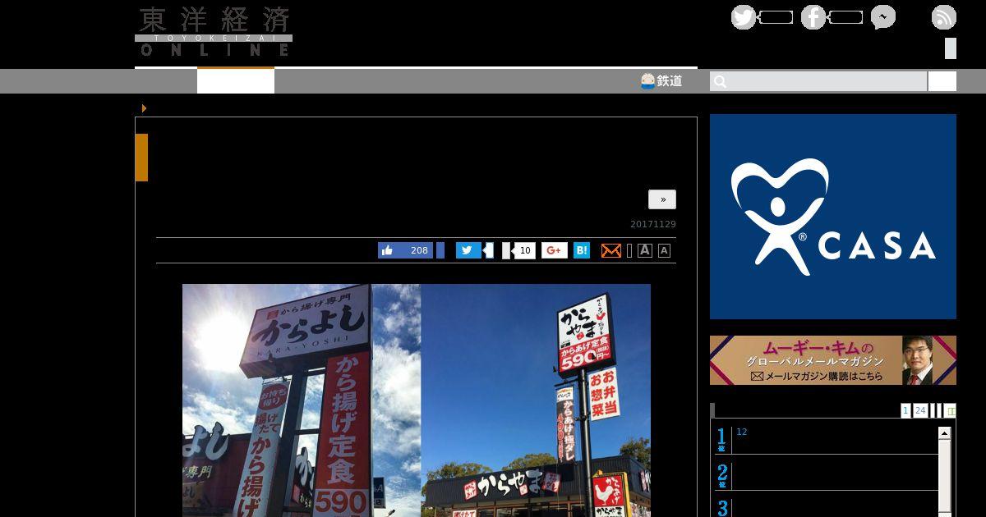The width and height of the screenshot is (986, 517).
Task: Click the Facebook icon in the header
Action: (813, 17)
